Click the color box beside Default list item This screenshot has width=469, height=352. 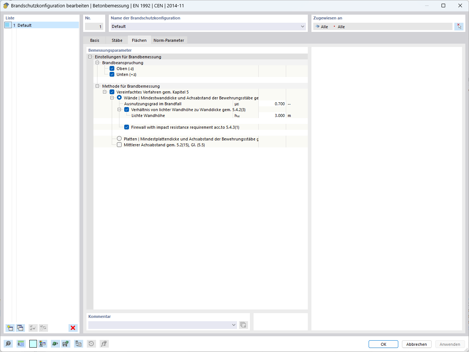pyautogui.click(x=8, y=25)
